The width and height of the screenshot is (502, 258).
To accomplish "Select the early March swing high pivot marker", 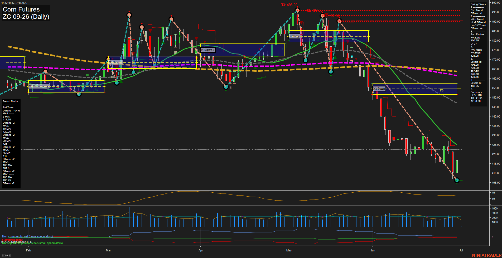I will 129,15.
